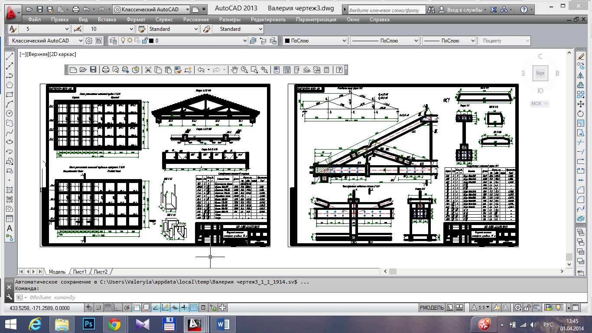Toggle Ortho Mode in status bar
This screenshot has width=592, height=333.
point(117,307)
